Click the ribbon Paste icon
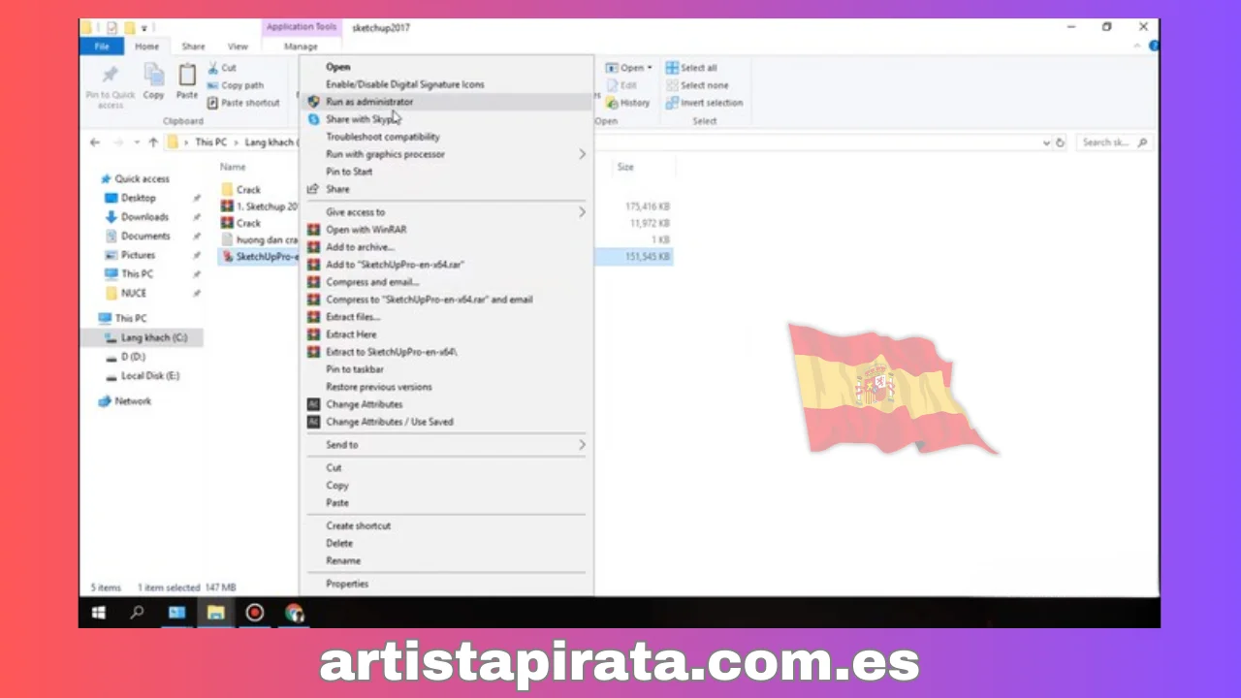 click(187, 76)
